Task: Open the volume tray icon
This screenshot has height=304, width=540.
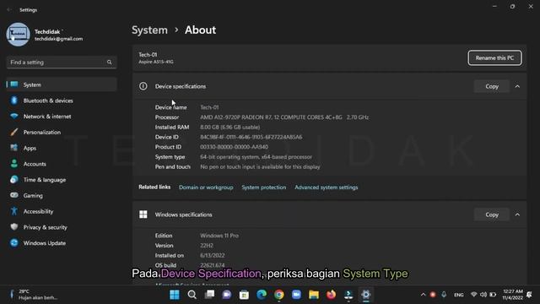Action: coord(483,295)
